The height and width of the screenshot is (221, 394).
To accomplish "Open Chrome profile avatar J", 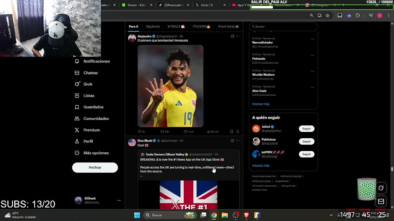I will pyautogui.click(x=380, y=15).
